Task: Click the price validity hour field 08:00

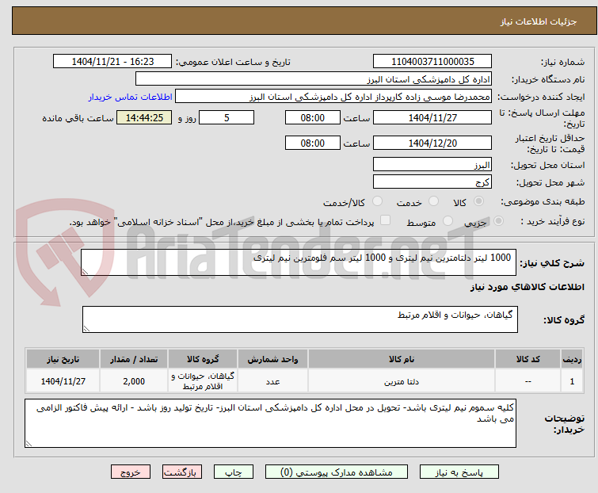Action: tap(312, 143)
